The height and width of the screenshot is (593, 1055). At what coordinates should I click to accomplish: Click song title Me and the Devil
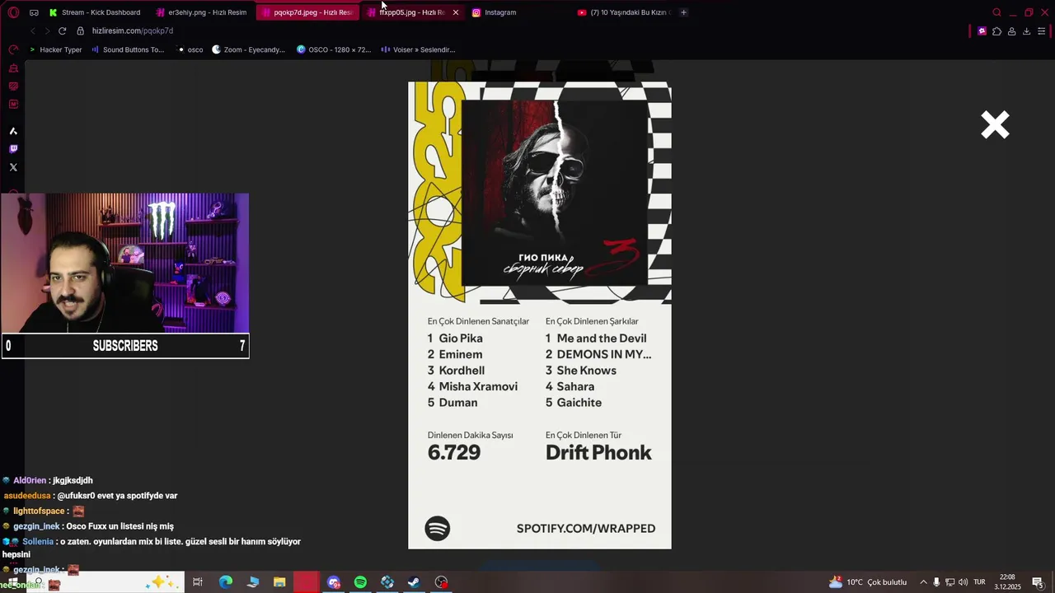[x=602, y=339]
